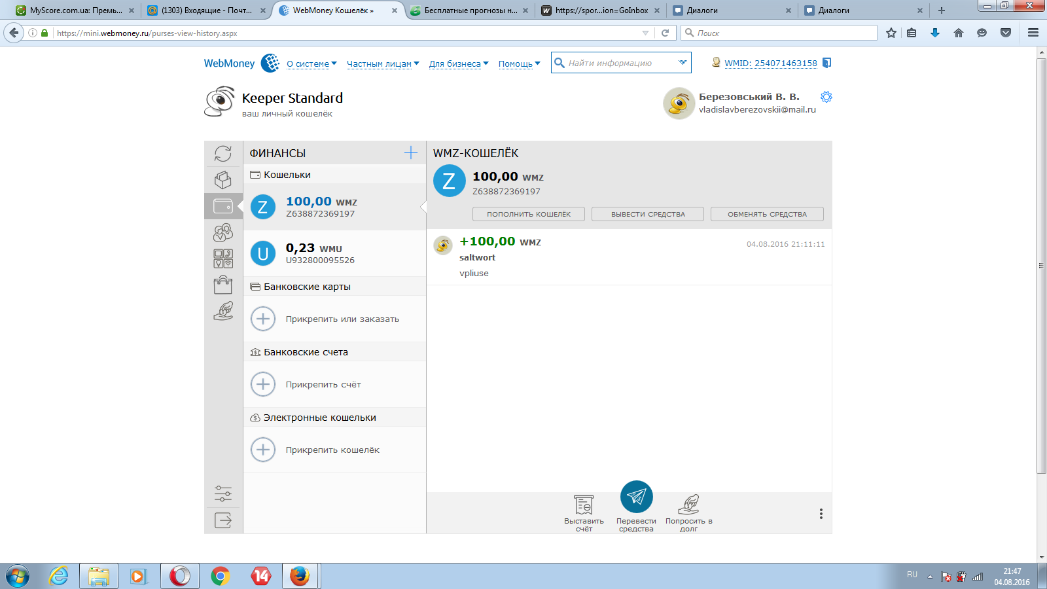Click the RU language indicator in tray
The height and width of the screenshot is (589, 1047).
pos(912,575)
